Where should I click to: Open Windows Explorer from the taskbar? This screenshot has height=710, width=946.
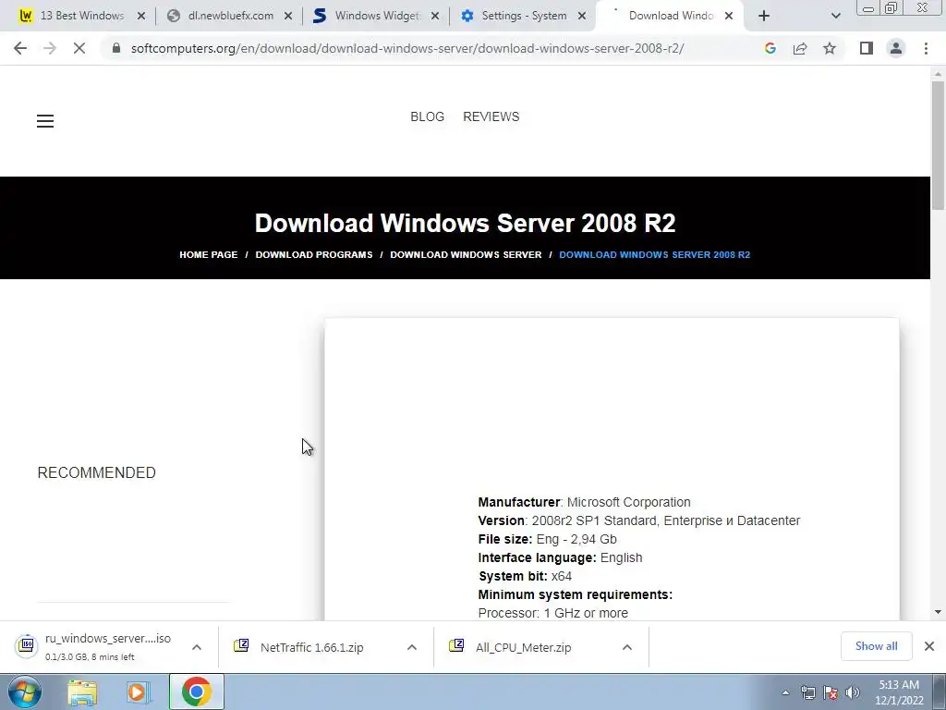(x=82, y=692)
